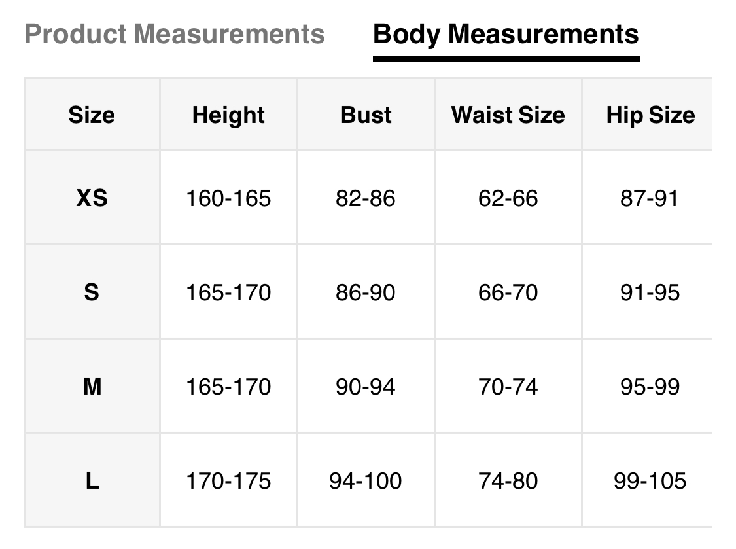Click the M bust value 90-94
This screenshot has width=736, height=549.
click(x=366, y=386)
